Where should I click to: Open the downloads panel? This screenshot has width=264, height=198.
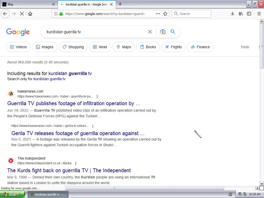[232, 14]
